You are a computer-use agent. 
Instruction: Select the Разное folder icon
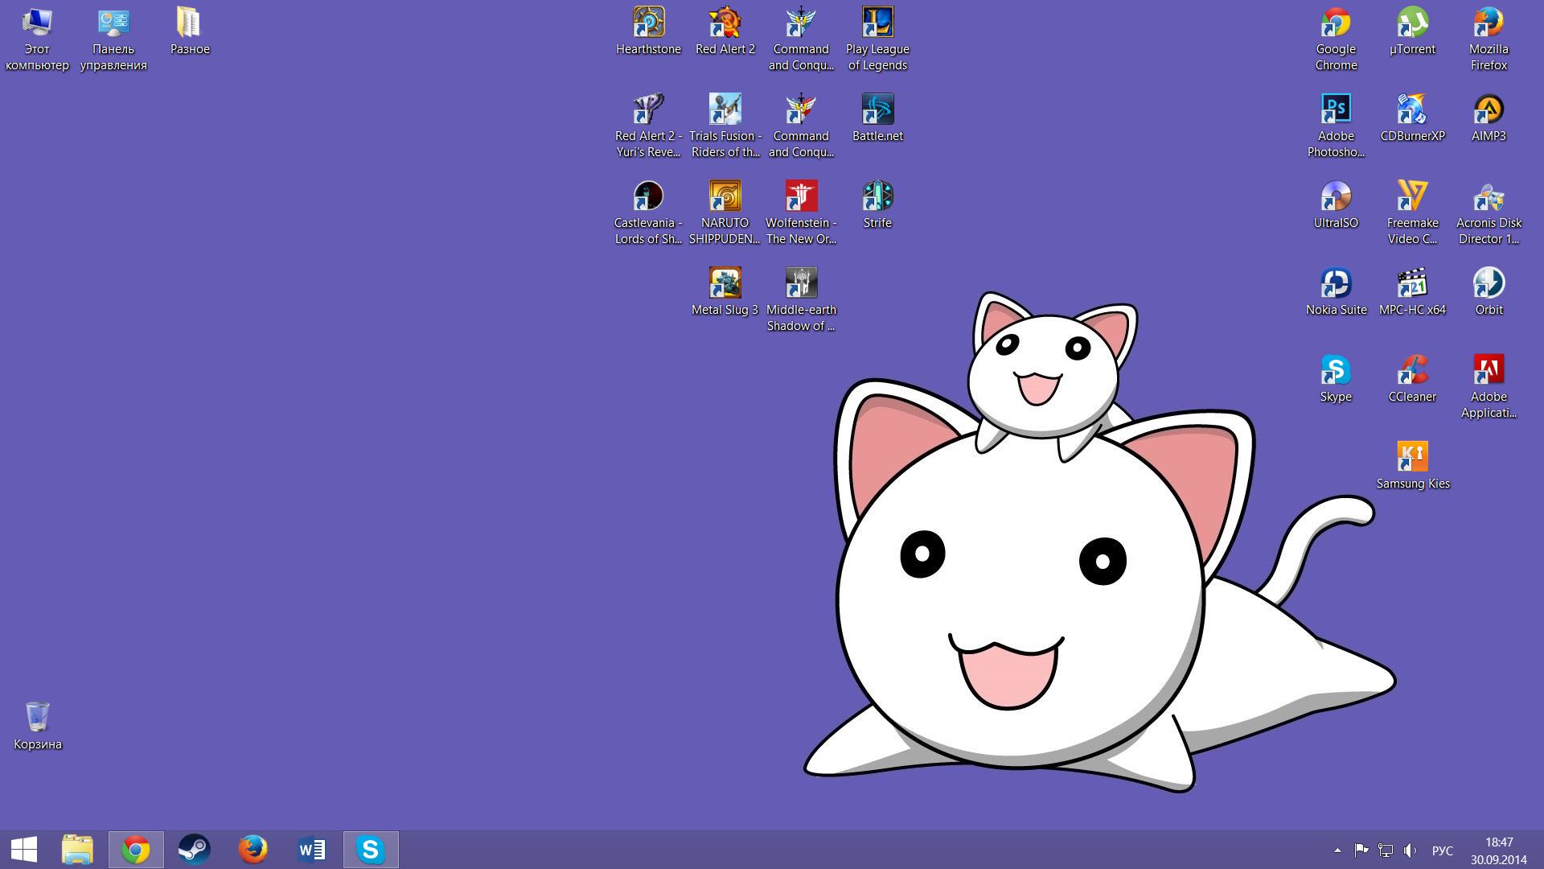[x=190, y=24]
